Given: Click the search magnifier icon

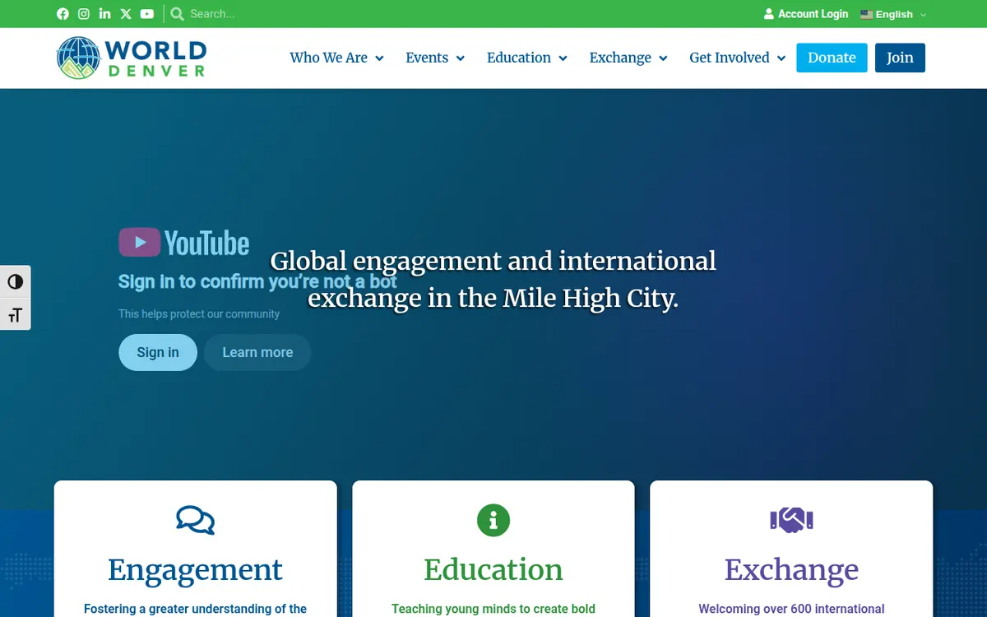Looking at the screenshot, I should [x=177, y=14].
